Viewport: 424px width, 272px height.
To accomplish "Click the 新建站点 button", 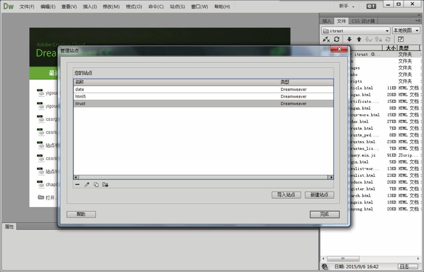I will click(320, 195).
